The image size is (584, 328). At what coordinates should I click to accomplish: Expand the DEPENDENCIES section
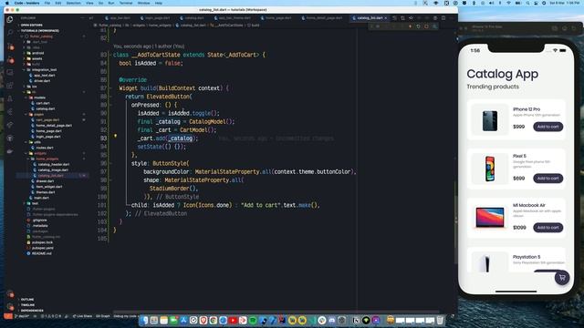(32, 311)
